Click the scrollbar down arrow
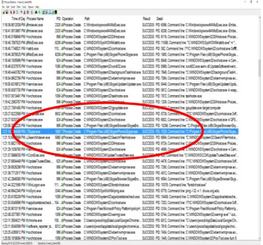Image resolution: width=263 pixels, height=245 pixels. [259, 239]
